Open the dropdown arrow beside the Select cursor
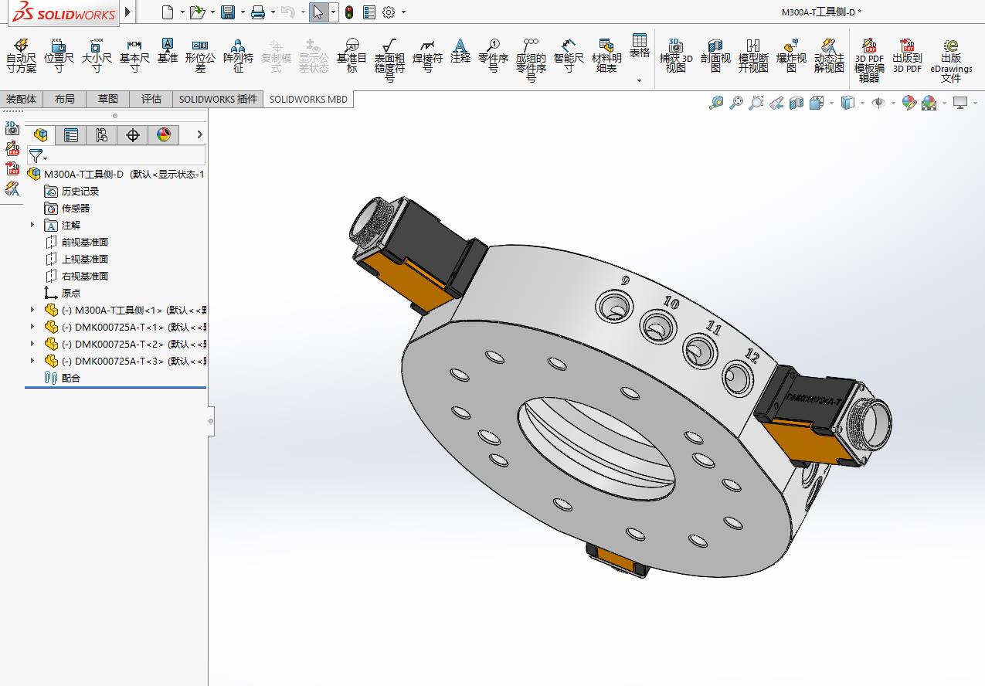Image resolution: width=985 pixels, height=686 pixels. (333, 12)
